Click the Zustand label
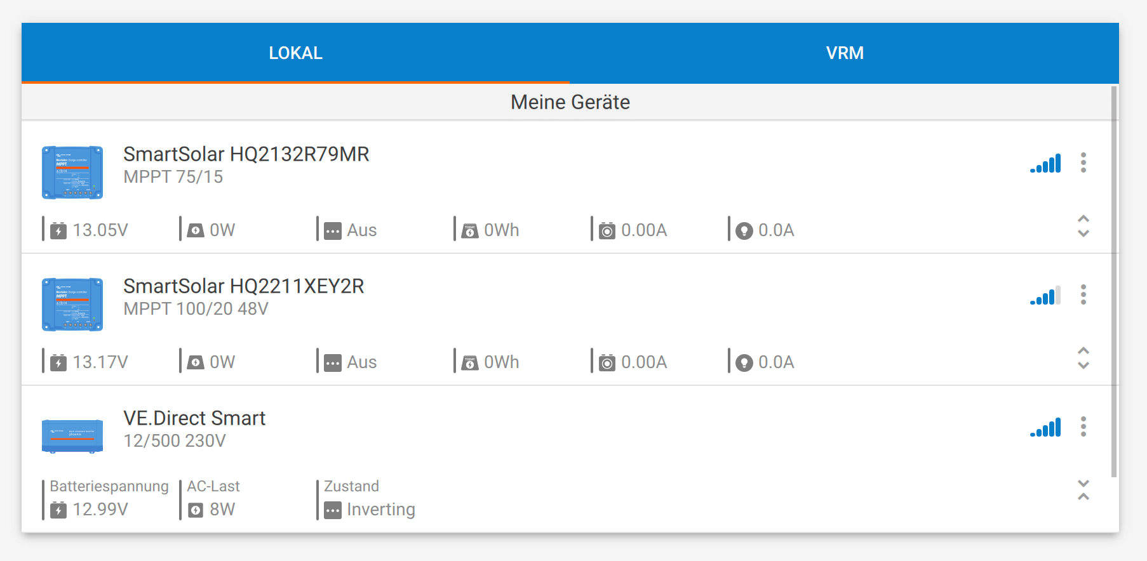This screenshot has width=1147, height=561. click(351, 486)
